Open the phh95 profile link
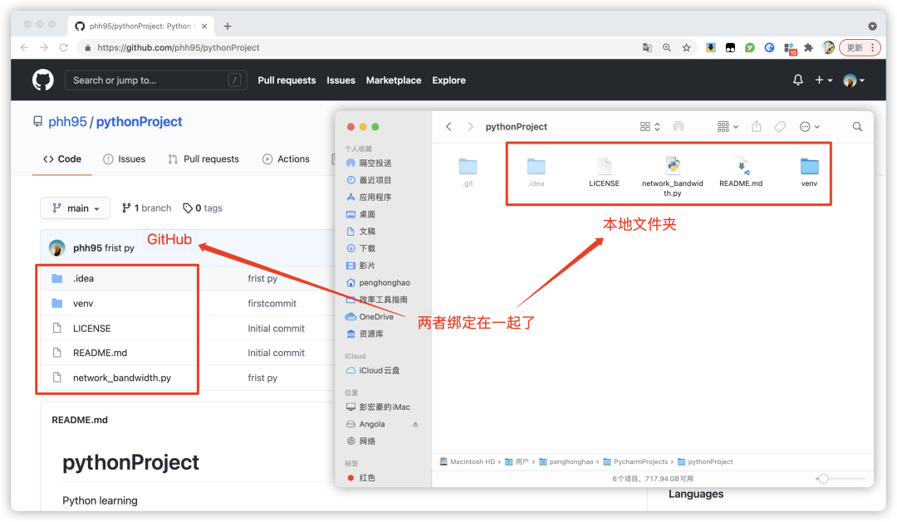The height and width of the screenshot is (522, 897). [69, 121]
